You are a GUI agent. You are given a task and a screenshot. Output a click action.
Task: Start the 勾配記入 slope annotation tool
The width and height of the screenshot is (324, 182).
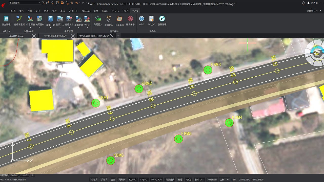pyautogui.click(x=98, y=21)
